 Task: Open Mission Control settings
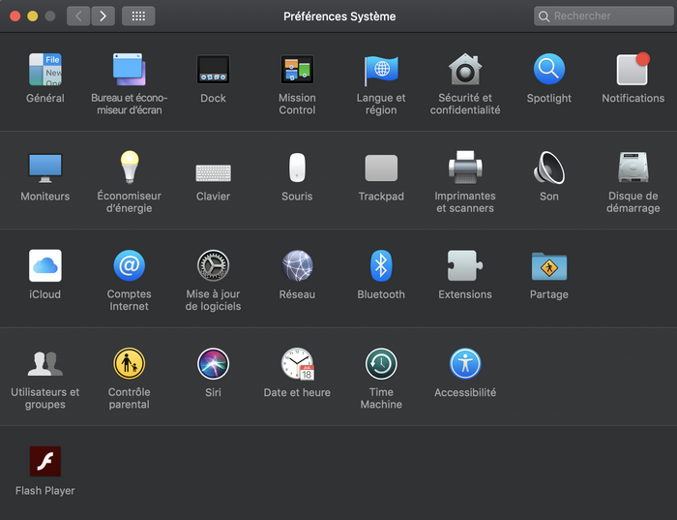click(297, 69)
